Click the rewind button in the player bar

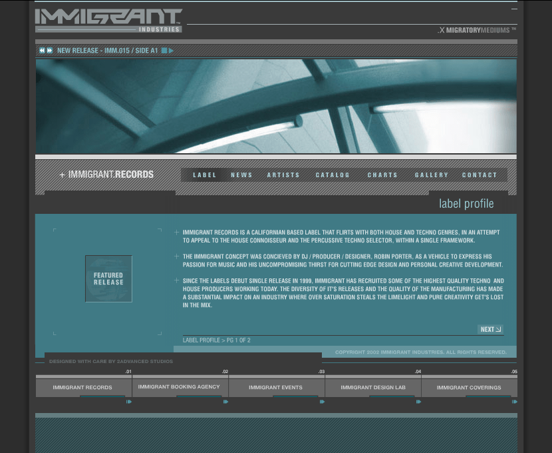coord(43,51)
